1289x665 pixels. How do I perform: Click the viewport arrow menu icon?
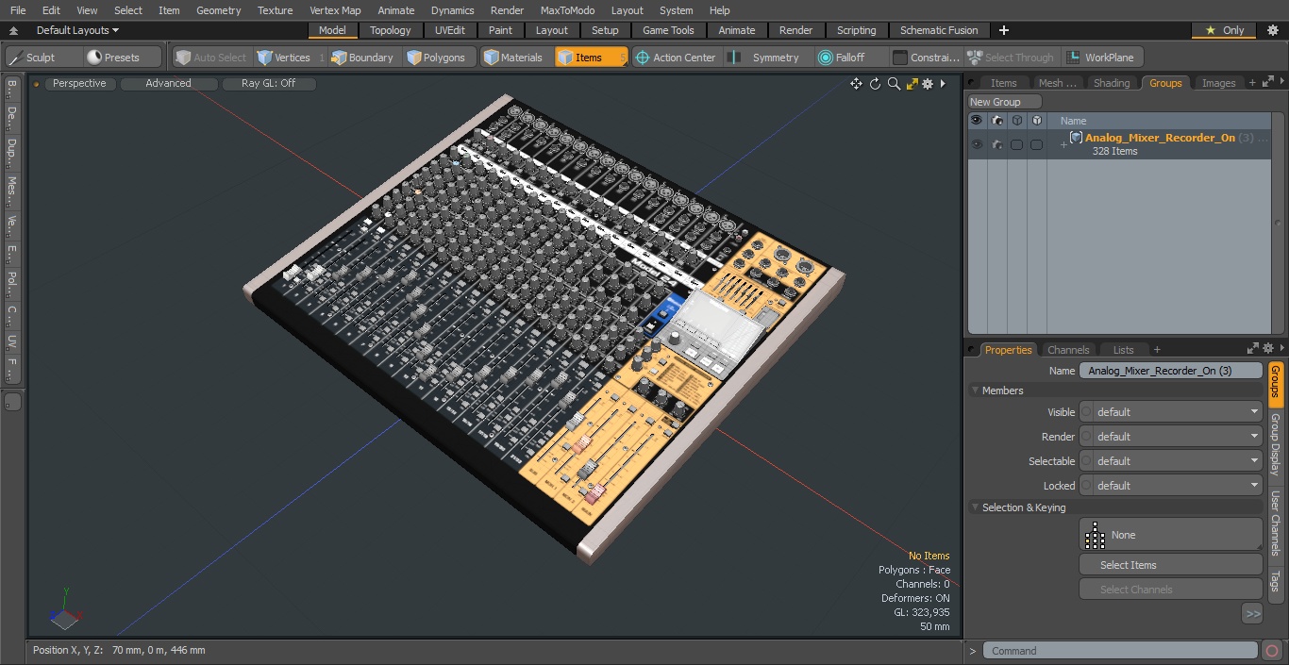pyautogui.click(x=943, y=84)
